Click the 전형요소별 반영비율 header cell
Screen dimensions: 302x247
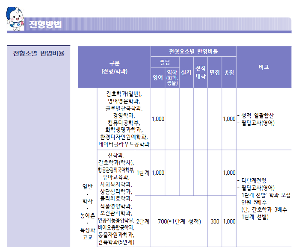[193, 51]
